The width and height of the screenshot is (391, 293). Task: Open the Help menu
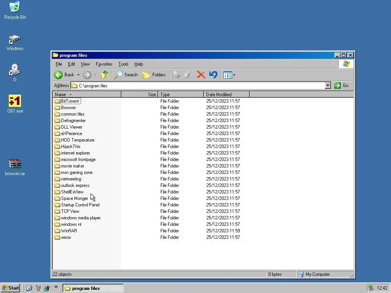(139, 64)
